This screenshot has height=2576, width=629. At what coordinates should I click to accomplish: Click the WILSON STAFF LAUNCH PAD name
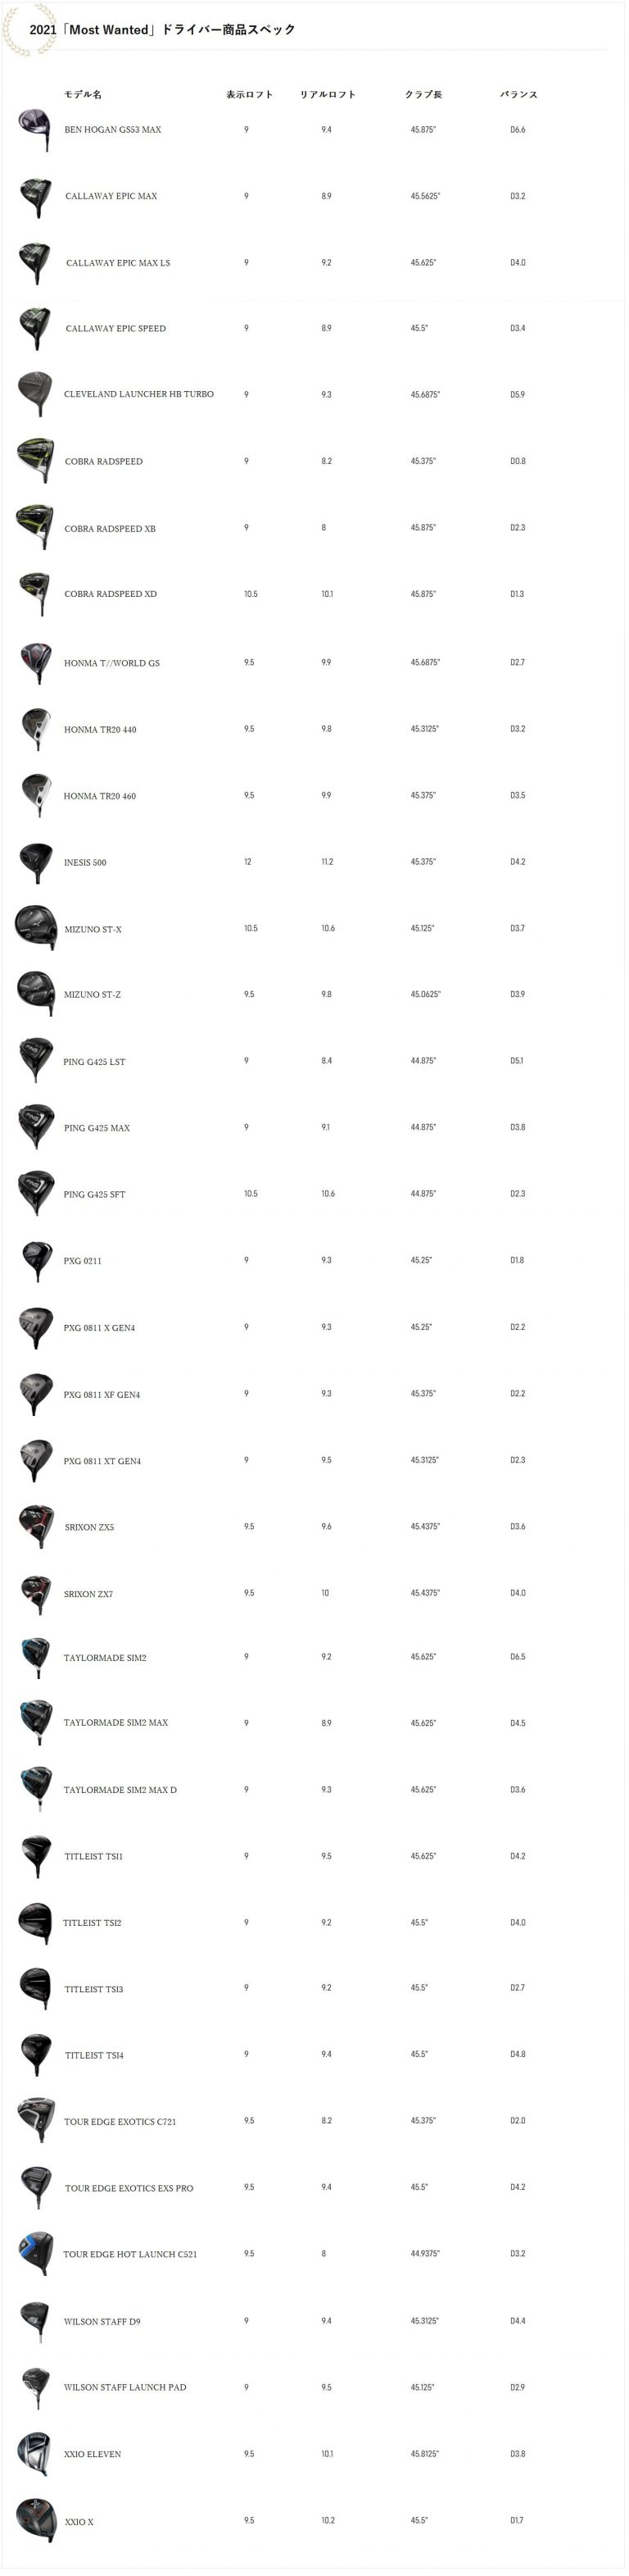point(124,2387)
